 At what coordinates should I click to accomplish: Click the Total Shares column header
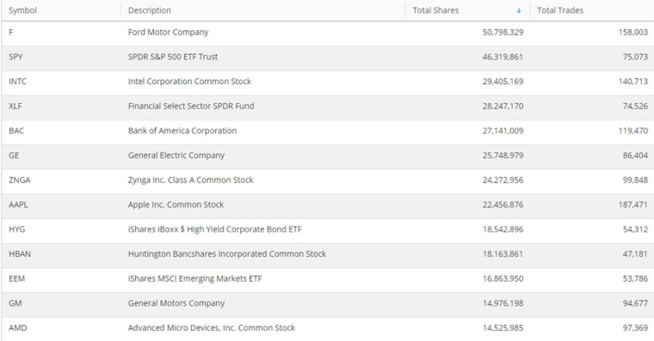[x=435, y=10]
